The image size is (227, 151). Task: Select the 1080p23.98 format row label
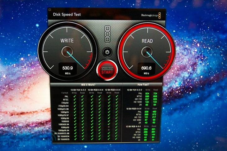[x=63, y=109]
